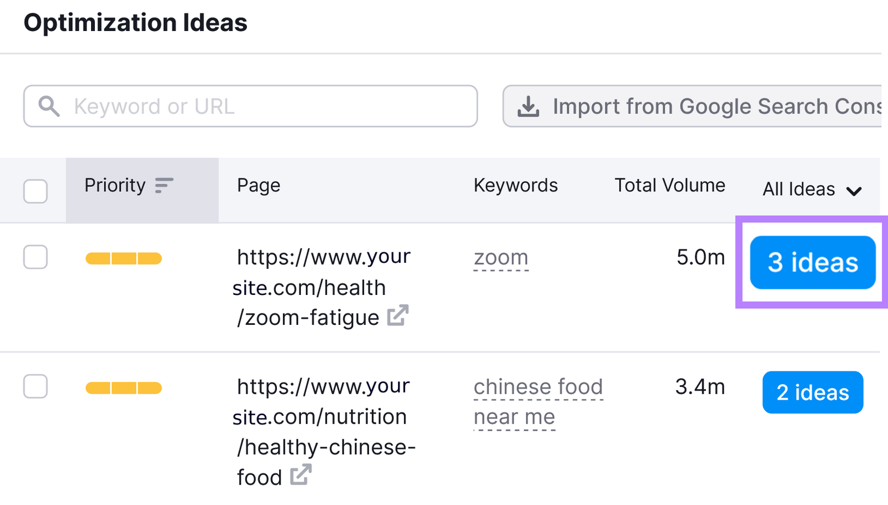Open the keyword link labeled zoom

(500, 257)
